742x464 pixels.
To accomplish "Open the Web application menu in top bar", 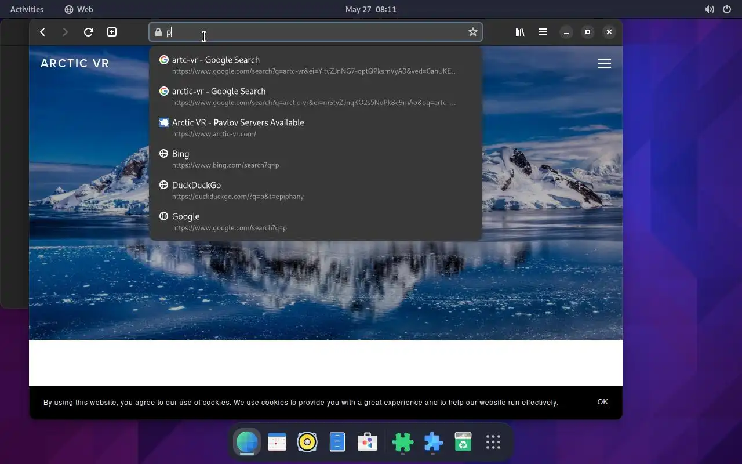I will tap(78, 9).
